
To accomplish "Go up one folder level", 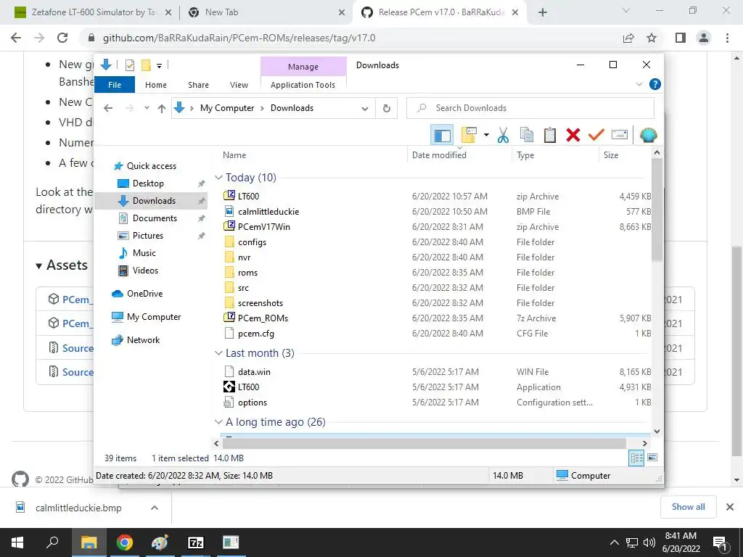I will point(162,109).
